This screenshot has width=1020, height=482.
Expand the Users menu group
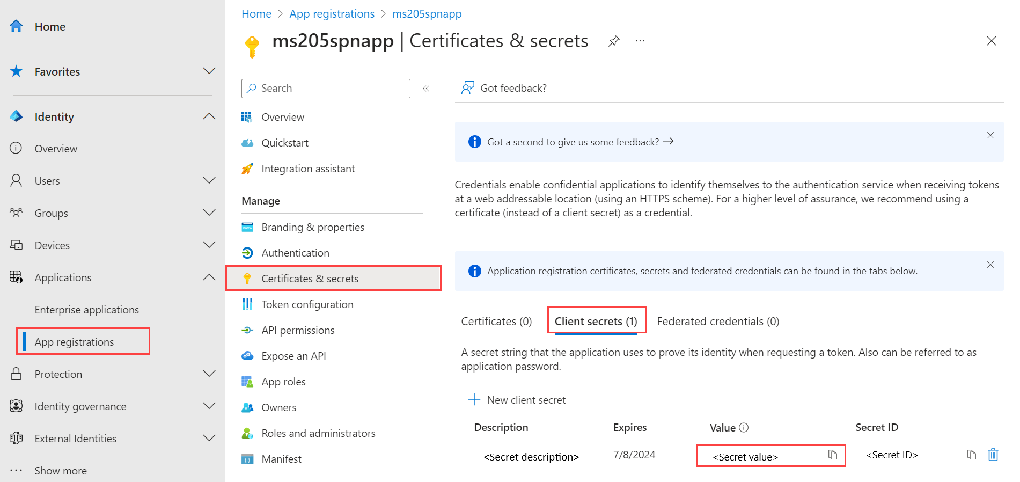tap(209, 181)
